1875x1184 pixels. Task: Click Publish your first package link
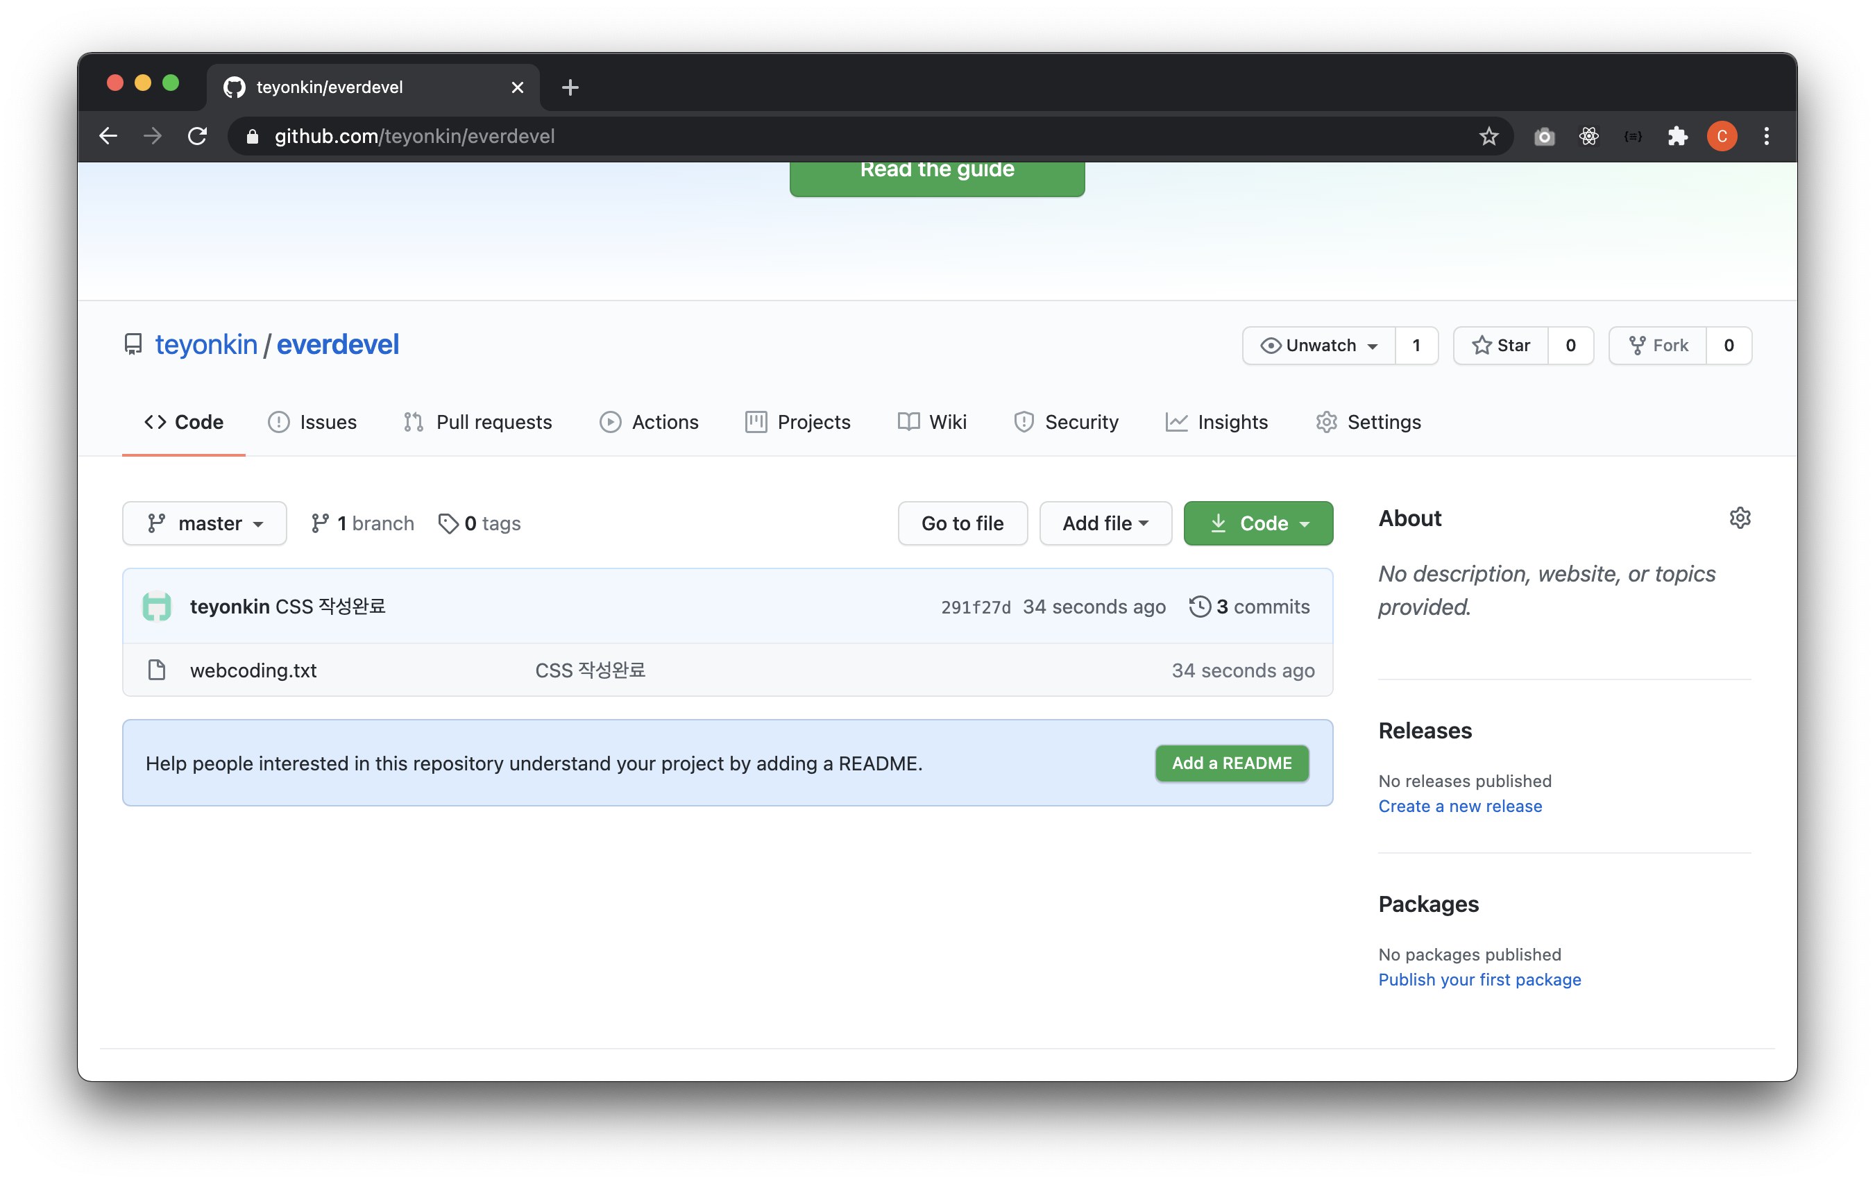(x=1479, y=979)
